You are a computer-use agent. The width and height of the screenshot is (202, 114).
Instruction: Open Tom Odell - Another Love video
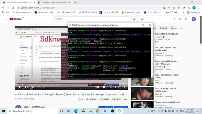pos(165,49)
